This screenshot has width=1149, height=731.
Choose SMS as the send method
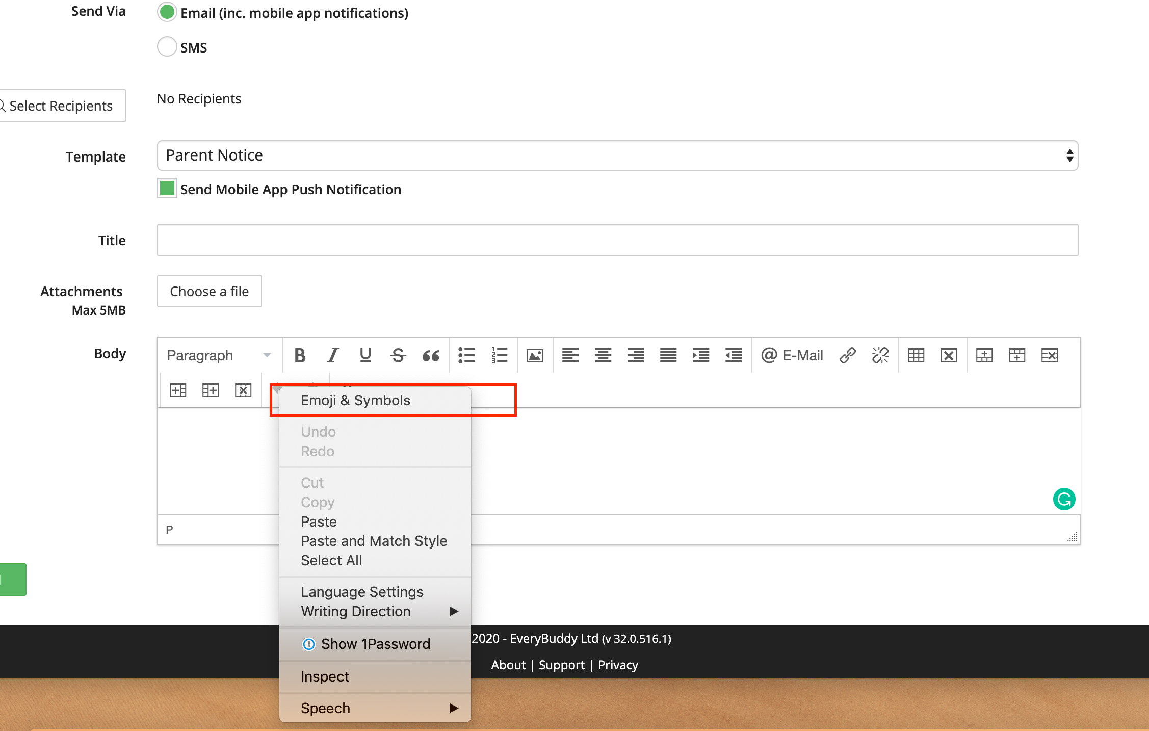pyautogui.click(x=167, y=47)
